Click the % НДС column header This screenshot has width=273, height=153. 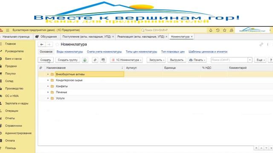coord(214,68)
